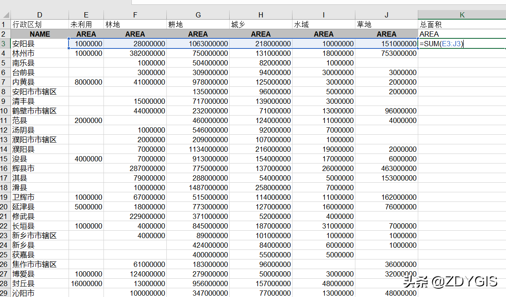The image size is (506, 297).
Task: Select the NAME cell in row 2
Action: (x=40, y=34)
